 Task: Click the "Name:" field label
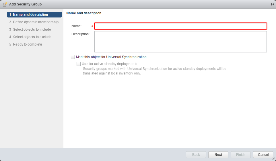pyautogui.click(x=77, y=26)
